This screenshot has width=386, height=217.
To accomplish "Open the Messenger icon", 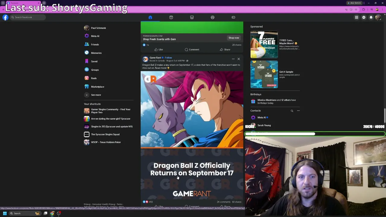I will (x=364, y=17).
